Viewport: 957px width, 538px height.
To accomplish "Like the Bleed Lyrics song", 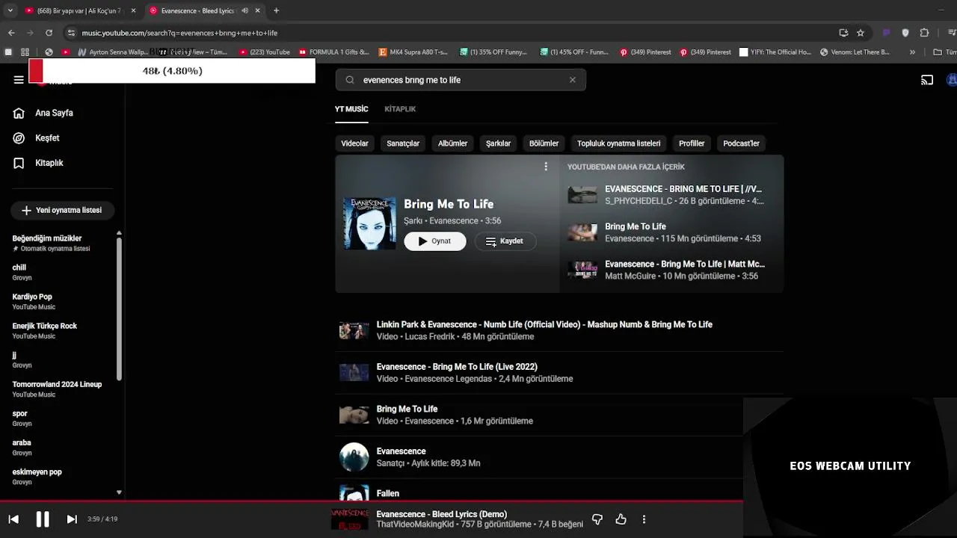I will pyautogui.click(x=621, y=519).
